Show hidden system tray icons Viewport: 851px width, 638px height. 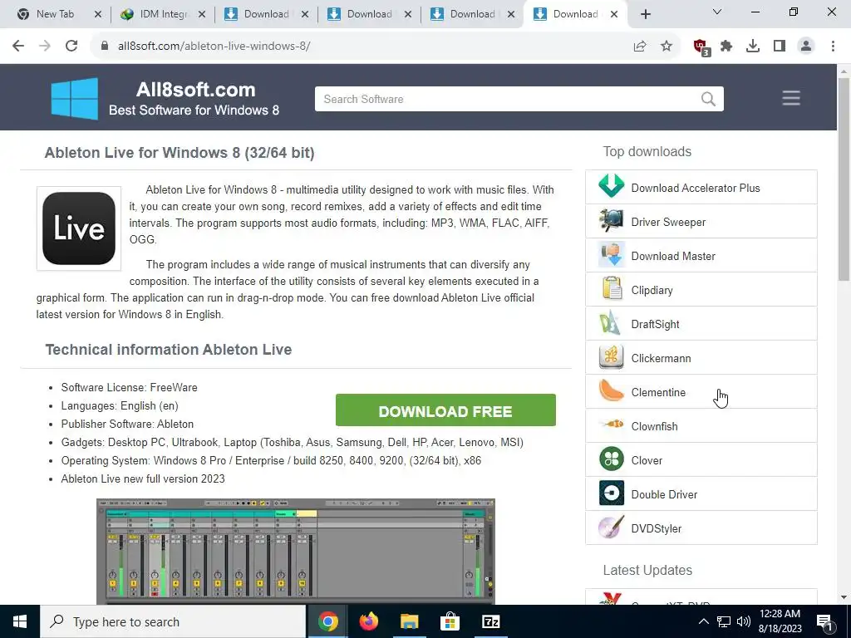[x=703, y=621]
